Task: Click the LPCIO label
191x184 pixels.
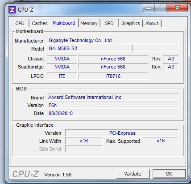Action: [x=37, y=76]
